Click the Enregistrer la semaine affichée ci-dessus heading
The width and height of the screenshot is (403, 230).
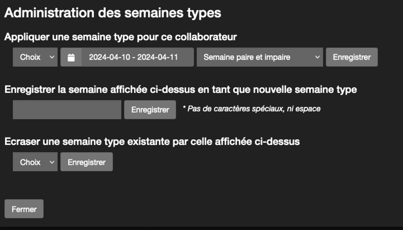click(181, 90)
